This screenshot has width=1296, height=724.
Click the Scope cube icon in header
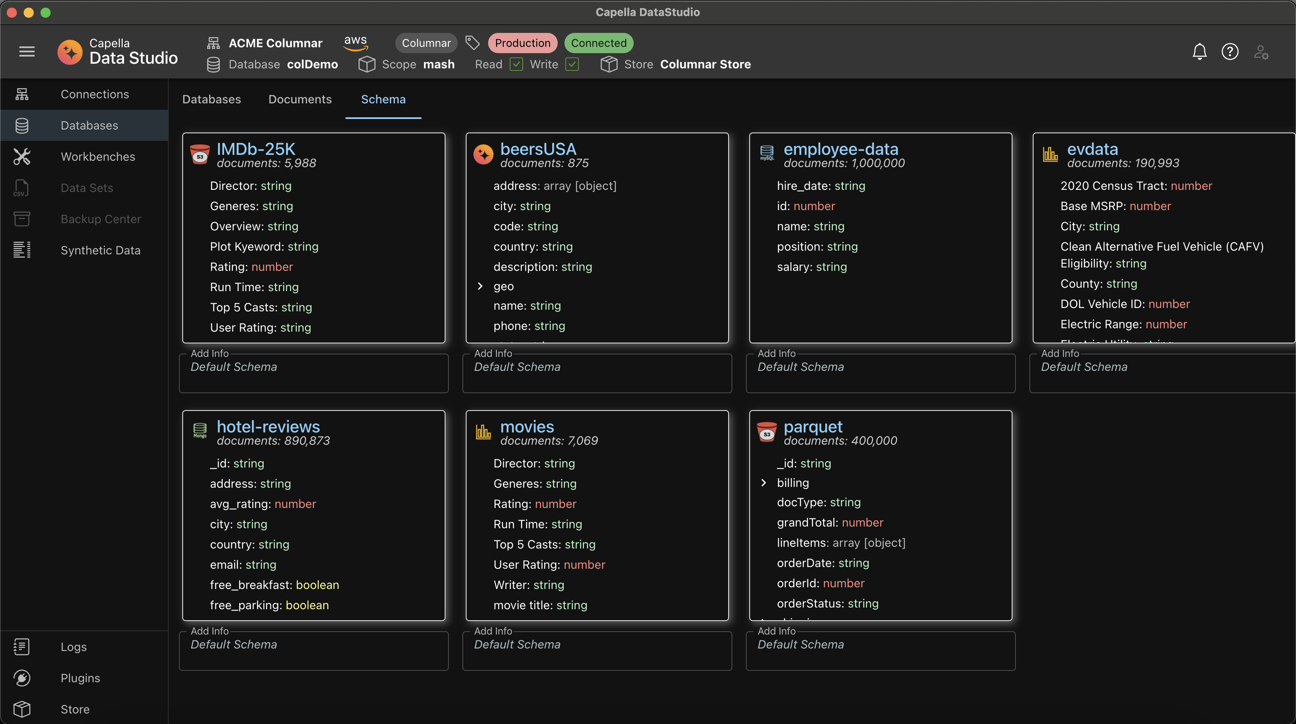pyautogui.click(x=367, y=65)
